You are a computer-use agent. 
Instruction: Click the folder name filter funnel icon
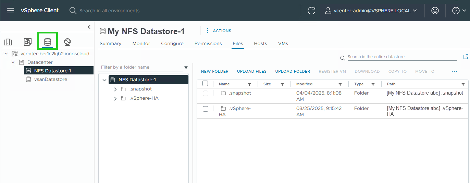(x=186, y=67)
